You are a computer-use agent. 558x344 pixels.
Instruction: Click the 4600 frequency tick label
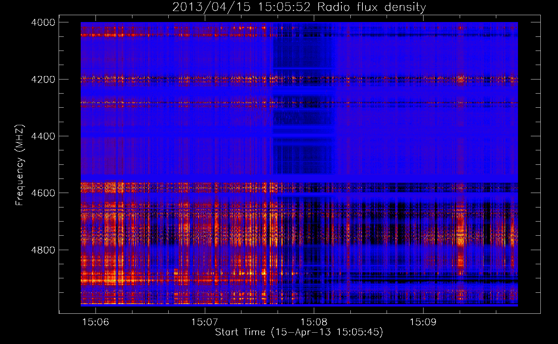pyautogui.click(x=43, y=193)
